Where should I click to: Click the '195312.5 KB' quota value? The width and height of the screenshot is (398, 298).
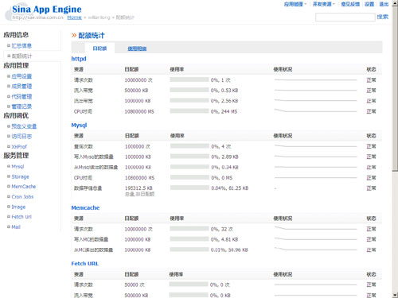click(139, 188)
